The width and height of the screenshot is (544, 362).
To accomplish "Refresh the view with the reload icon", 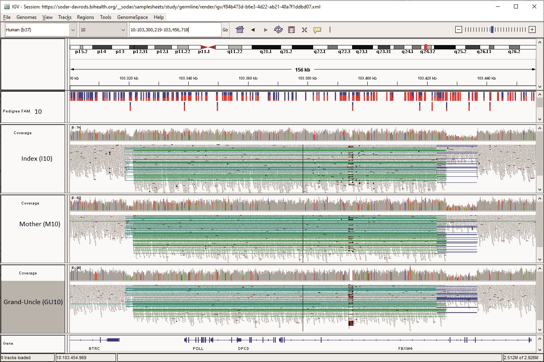I will (x=278, y=30).
